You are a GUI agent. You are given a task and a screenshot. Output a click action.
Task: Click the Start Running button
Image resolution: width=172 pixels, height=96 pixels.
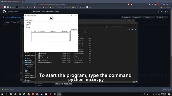(x=74, y=30)
